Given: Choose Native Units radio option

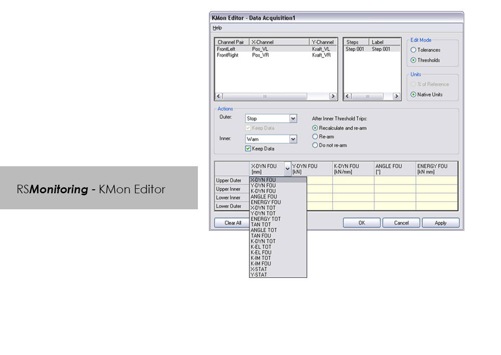Looking at the screenshot, I should (x=413, y=95).
